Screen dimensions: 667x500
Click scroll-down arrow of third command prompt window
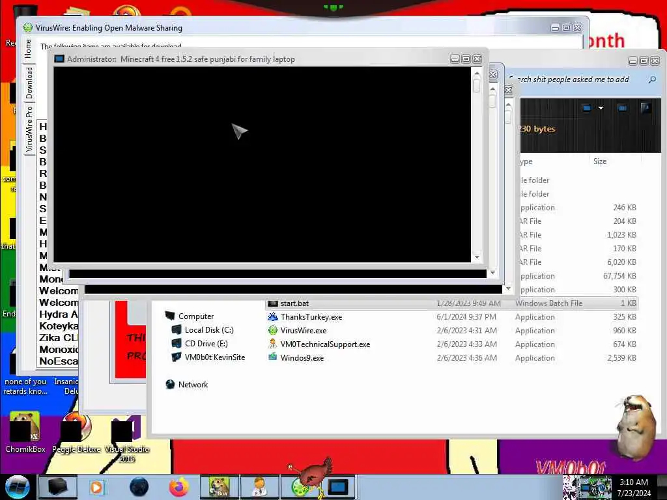pos(508,288)
